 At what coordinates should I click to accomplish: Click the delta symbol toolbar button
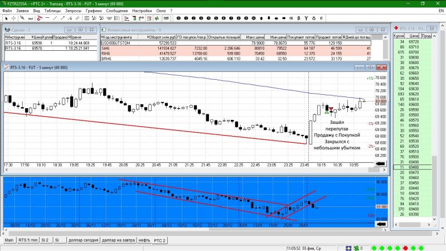[314, 18]
